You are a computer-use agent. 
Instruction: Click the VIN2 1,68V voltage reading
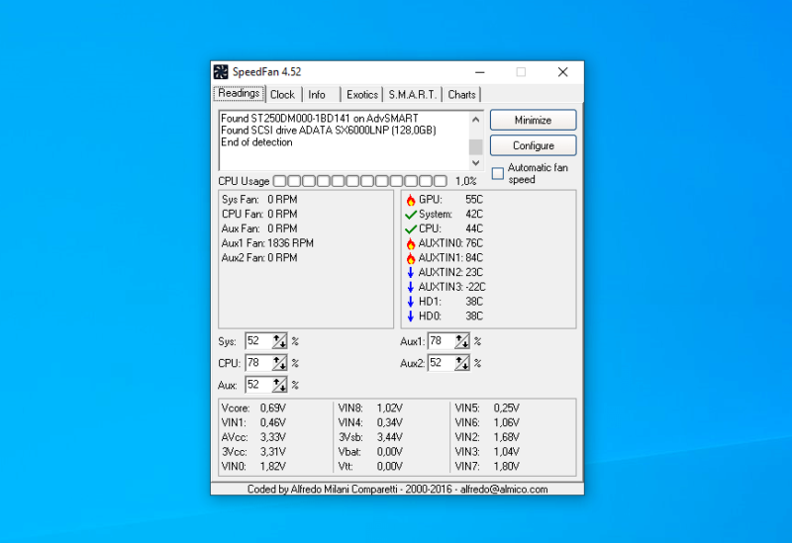[487, 437]
